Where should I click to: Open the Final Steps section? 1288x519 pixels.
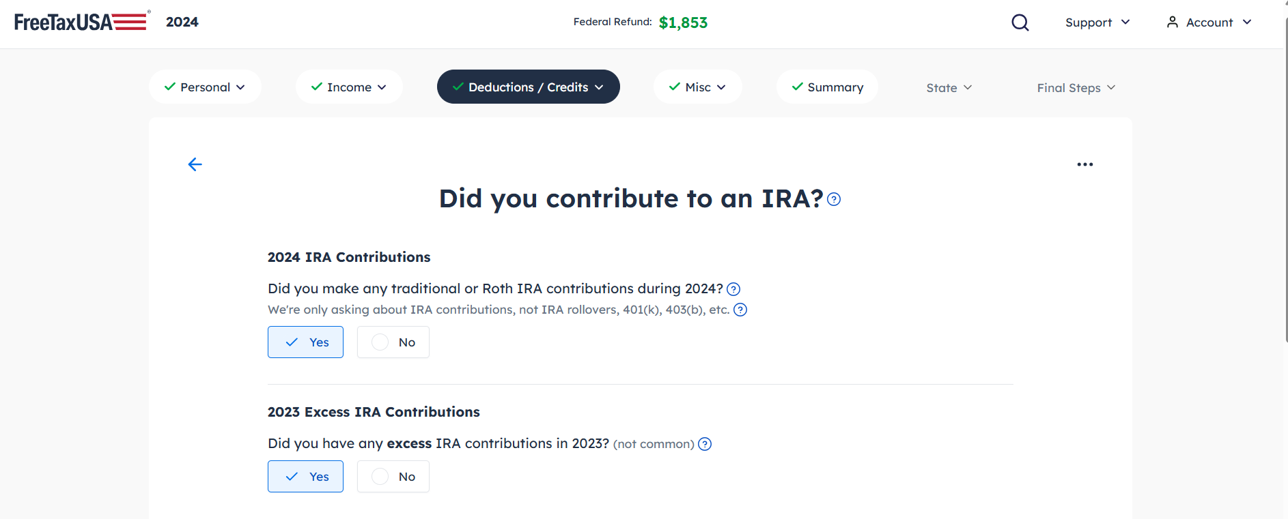(1076, 87)
